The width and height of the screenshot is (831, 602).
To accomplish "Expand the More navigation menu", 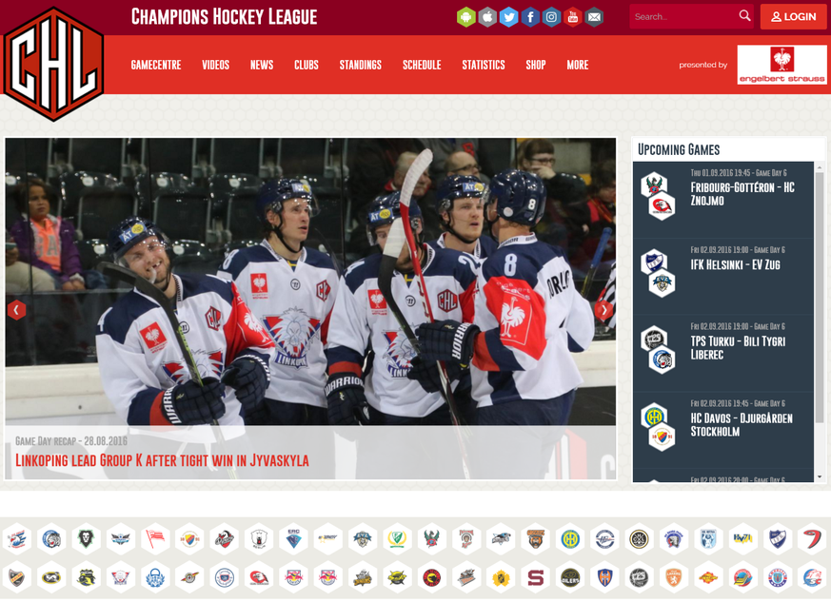I will [x=577, y=65].
